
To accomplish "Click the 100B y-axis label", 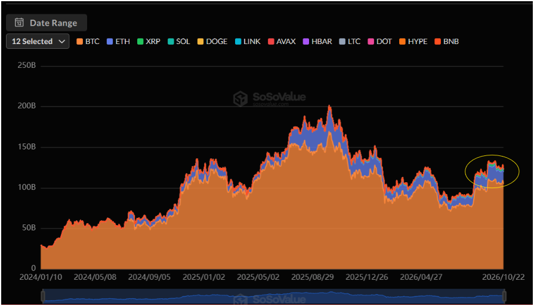I will click(x=27, y=188).
